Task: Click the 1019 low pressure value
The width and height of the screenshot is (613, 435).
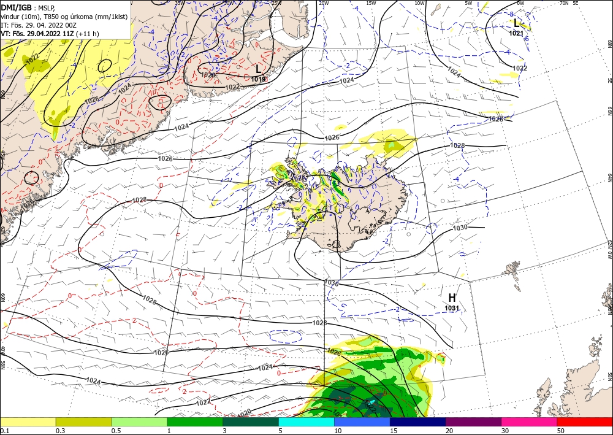Action: (x=258, y=79)
